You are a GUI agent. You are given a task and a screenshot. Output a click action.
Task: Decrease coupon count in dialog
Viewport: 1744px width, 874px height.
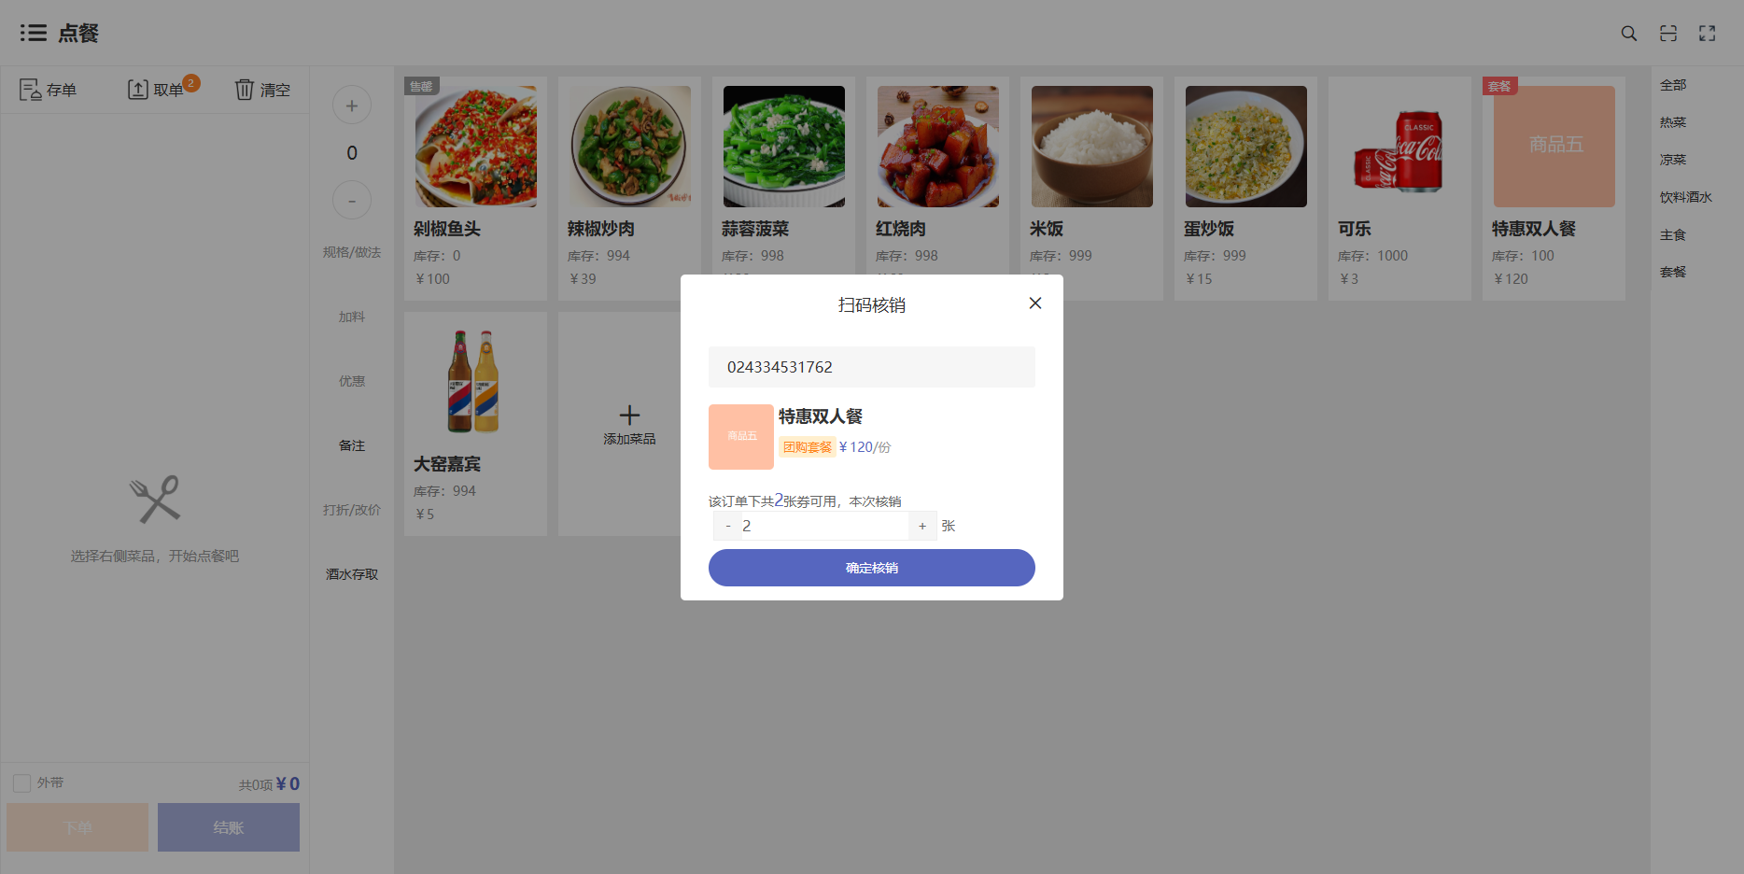[x=728, y=527]
